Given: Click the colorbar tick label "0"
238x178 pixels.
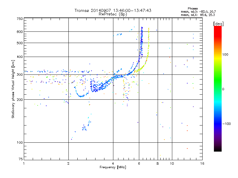Looking at the screenshot, I should pyautogui.click(x=223, y=89).
